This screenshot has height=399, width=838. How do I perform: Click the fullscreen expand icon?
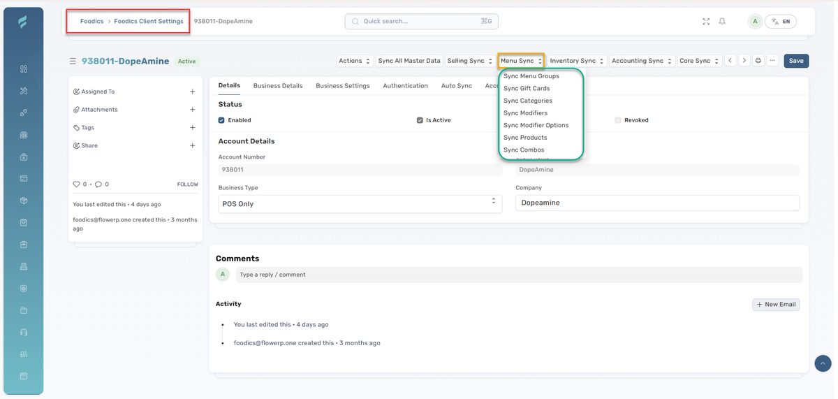706,22
